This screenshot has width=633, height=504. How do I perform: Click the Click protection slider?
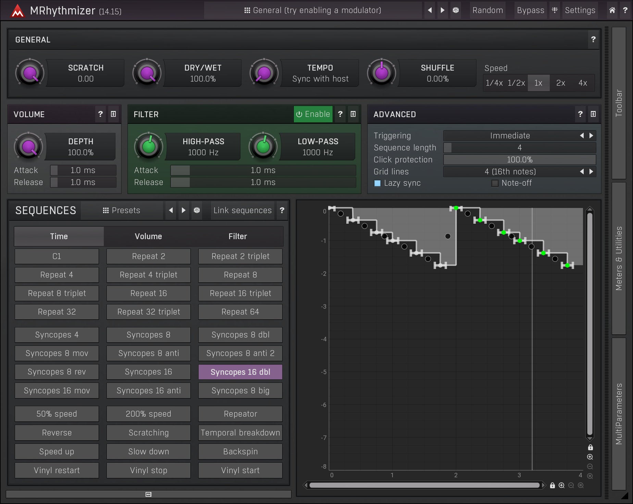519,160
